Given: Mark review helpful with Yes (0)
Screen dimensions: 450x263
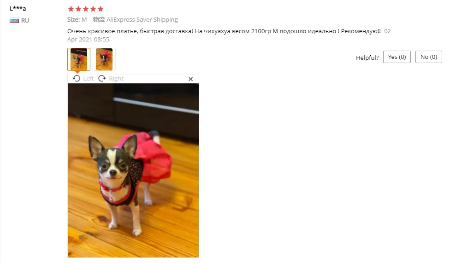Looking at the screenshot, I should [397, 57].
